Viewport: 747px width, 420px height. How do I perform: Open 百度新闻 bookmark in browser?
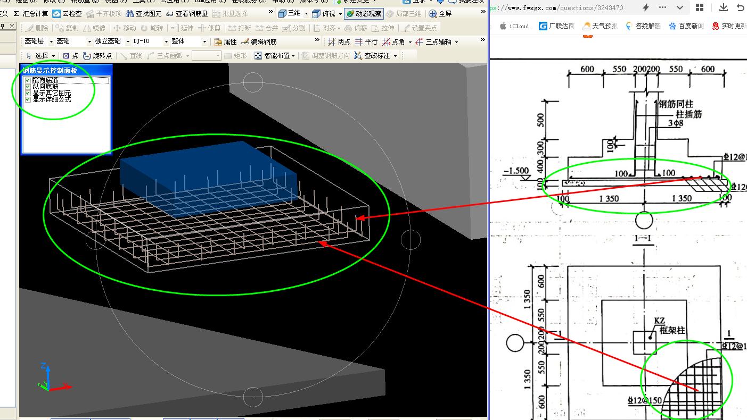point(686,26)
